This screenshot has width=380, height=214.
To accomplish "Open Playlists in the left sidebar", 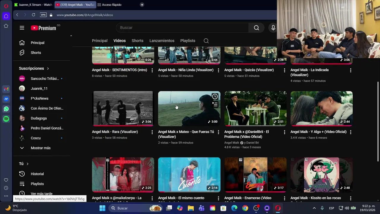I will (37, 184).
